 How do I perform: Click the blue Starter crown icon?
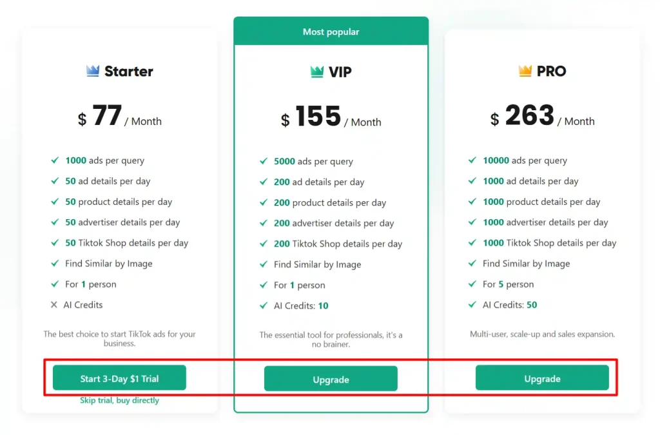click(x=93, y=71)
